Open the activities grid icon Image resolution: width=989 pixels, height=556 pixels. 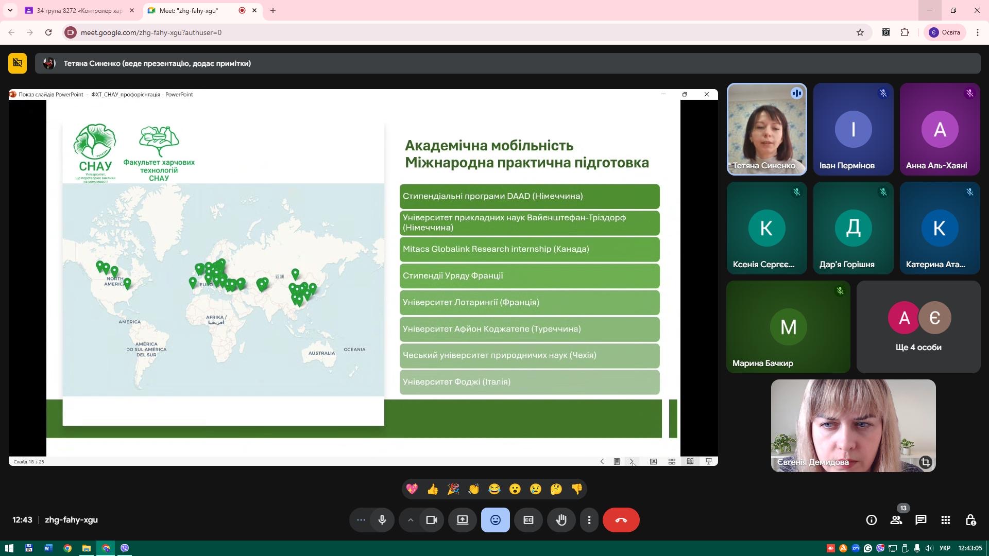946,520
